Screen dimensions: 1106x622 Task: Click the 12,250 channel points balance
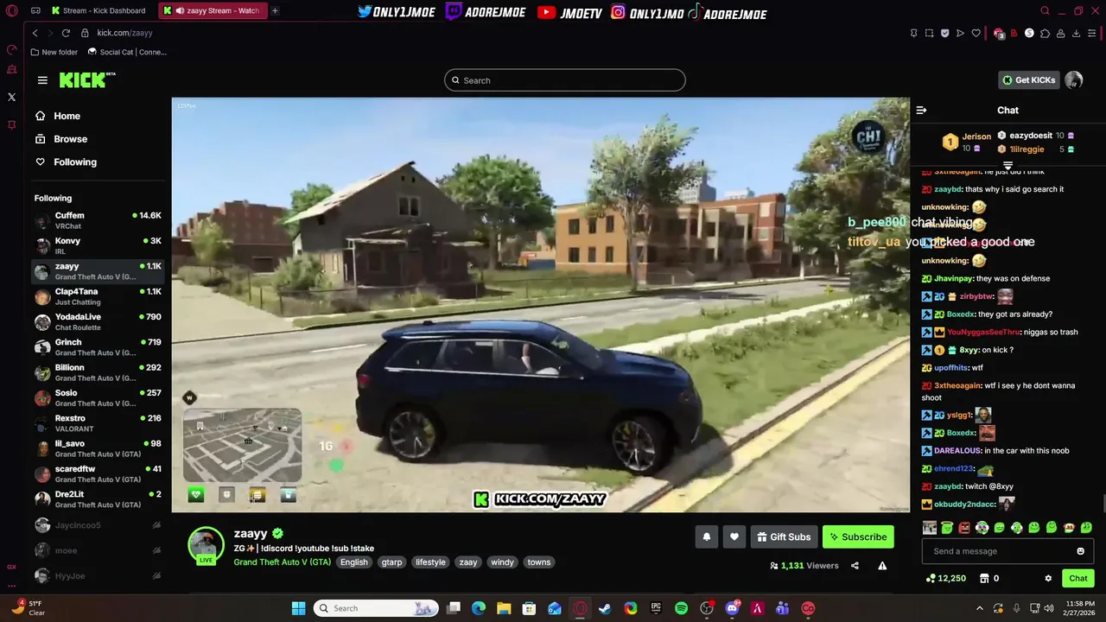pos(945,578)
